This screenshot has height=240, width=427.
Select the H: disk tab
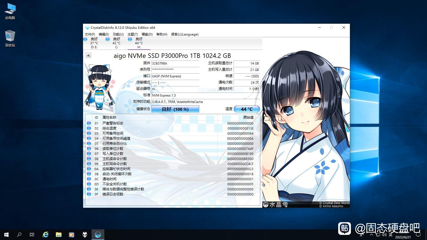coord(139,43)
